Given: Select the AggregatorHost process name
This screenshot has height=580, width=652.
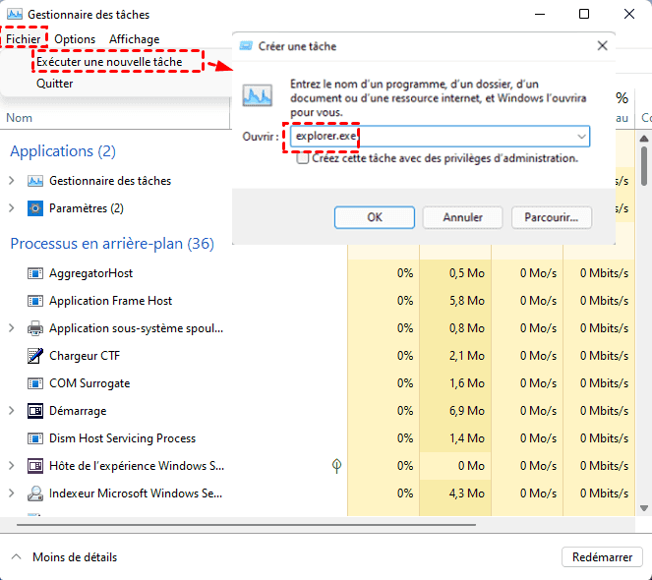Looking at the screenshot, I should 91,273.
